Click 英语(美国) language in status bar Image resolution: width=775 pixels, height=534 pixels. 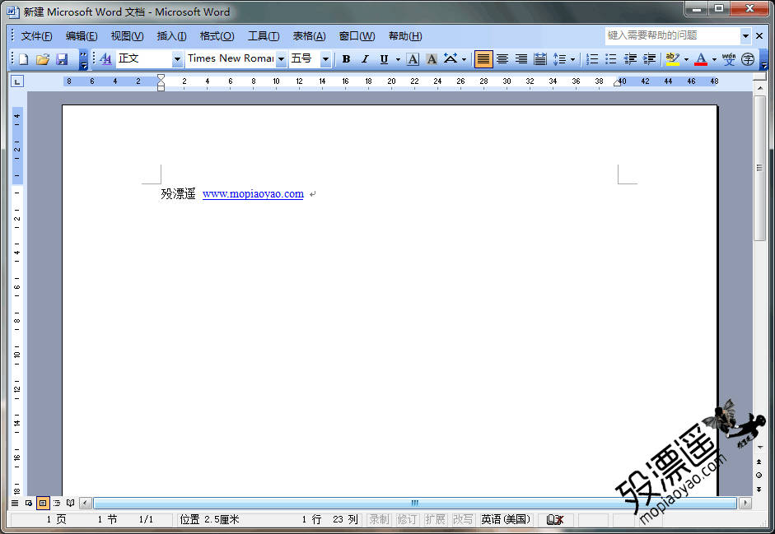[506, 520]
